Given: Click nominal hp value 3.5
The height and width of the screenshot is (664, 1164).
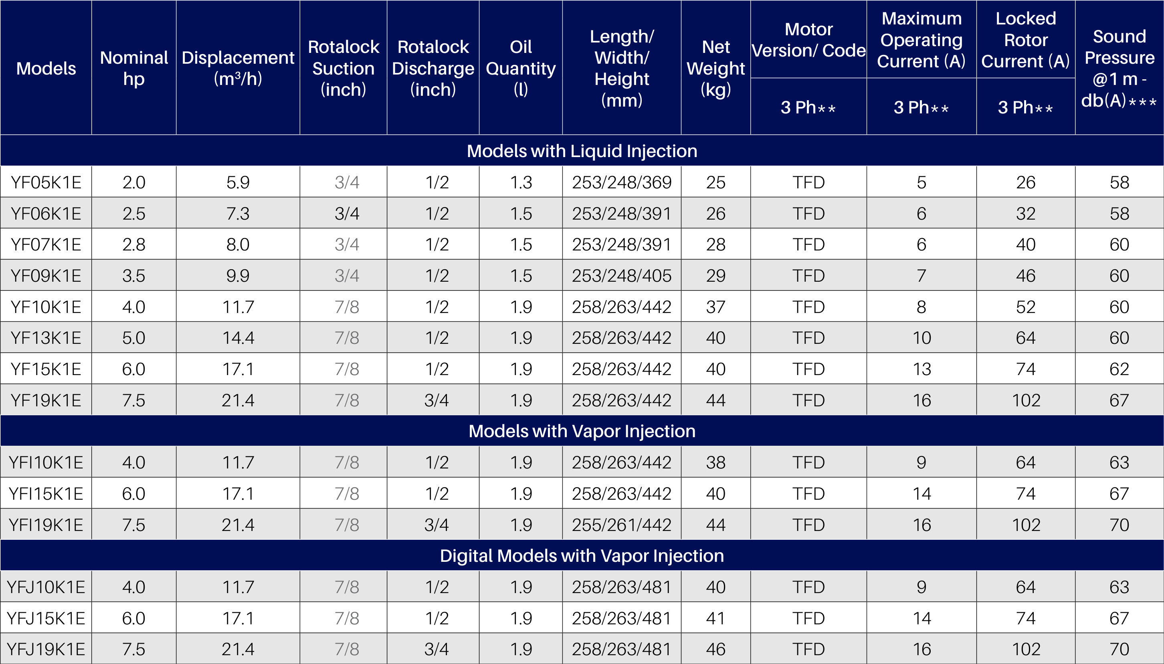Looking at the screenshot, I should tap(133, 275).
